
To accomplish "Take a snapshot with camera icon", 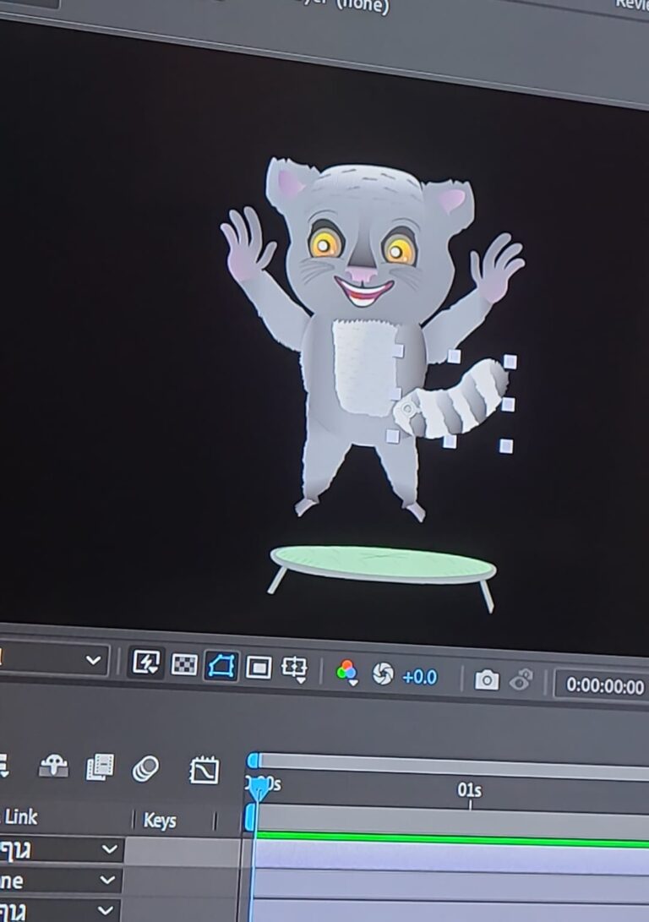I will click(x=486, y=679).
